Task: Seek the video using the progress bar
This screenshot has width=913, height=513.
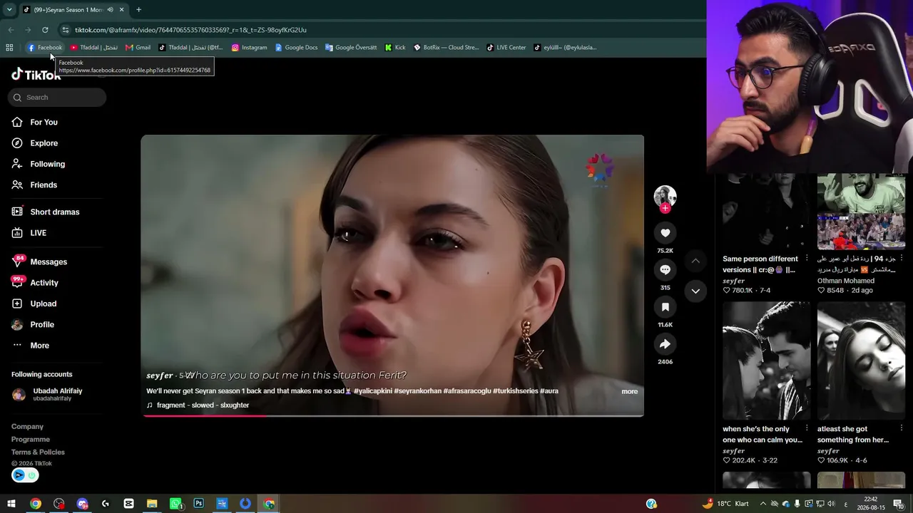Action: pos(392,415)
